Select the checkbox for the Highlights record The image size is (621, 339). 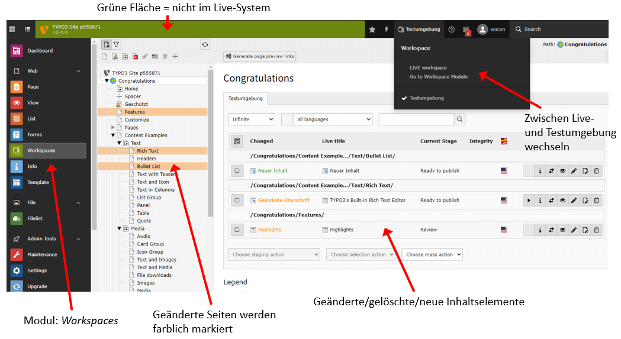[x=237, y=230]
